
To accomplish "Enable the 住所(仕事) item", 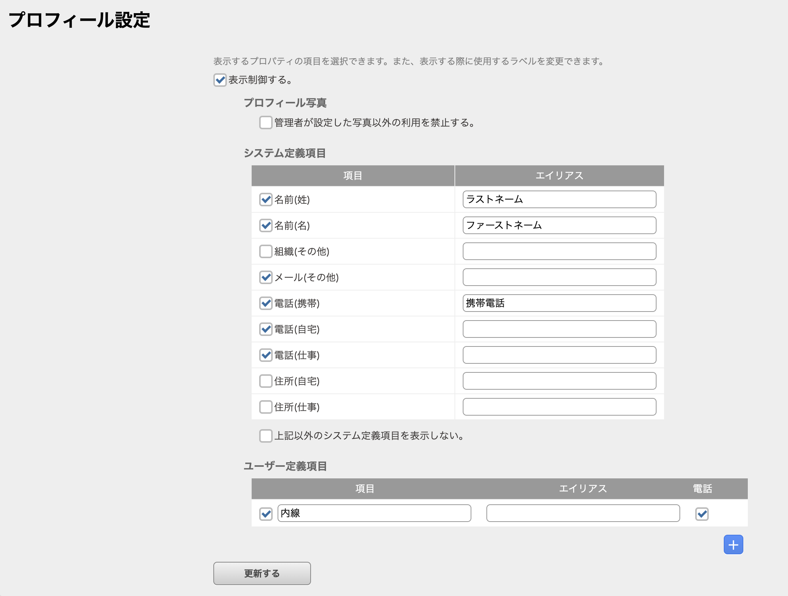I will point(266,407).
